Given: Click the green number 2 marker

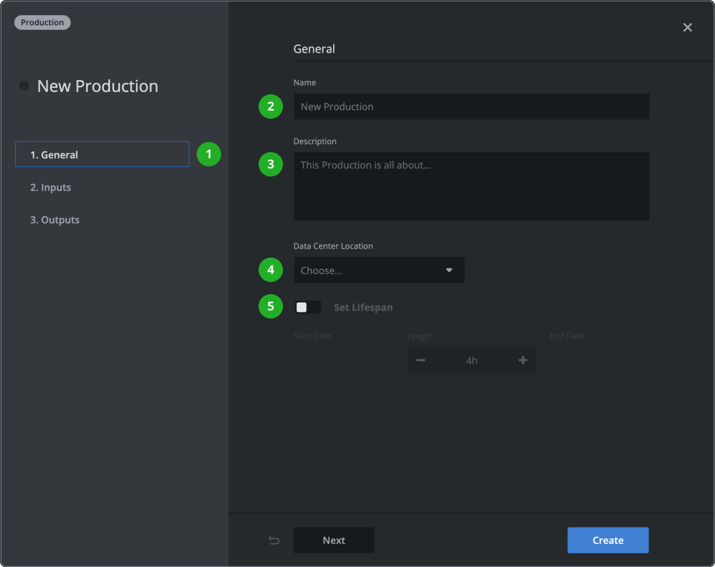Looking at the screenshot, I should point(271,107).
